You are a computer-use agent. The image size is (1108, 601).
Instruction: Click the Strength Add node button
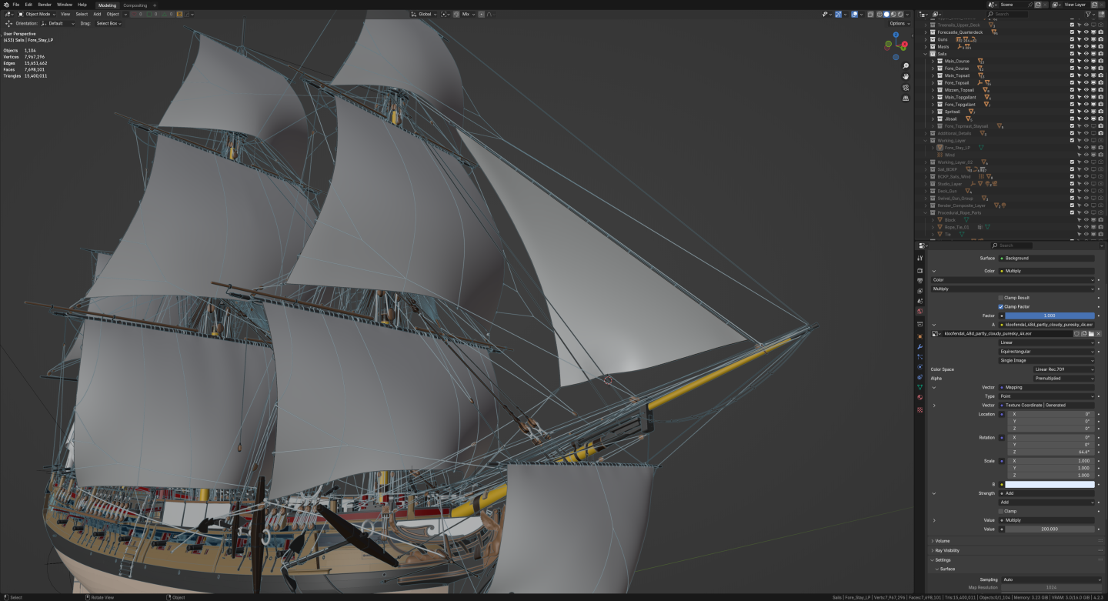pyautogui.click(x=1046, y=493)
